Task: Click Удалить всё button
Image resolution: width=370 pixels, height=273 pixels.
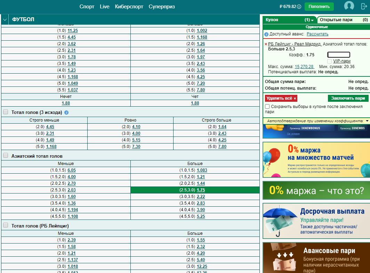Action: click(x=281, y=98)
